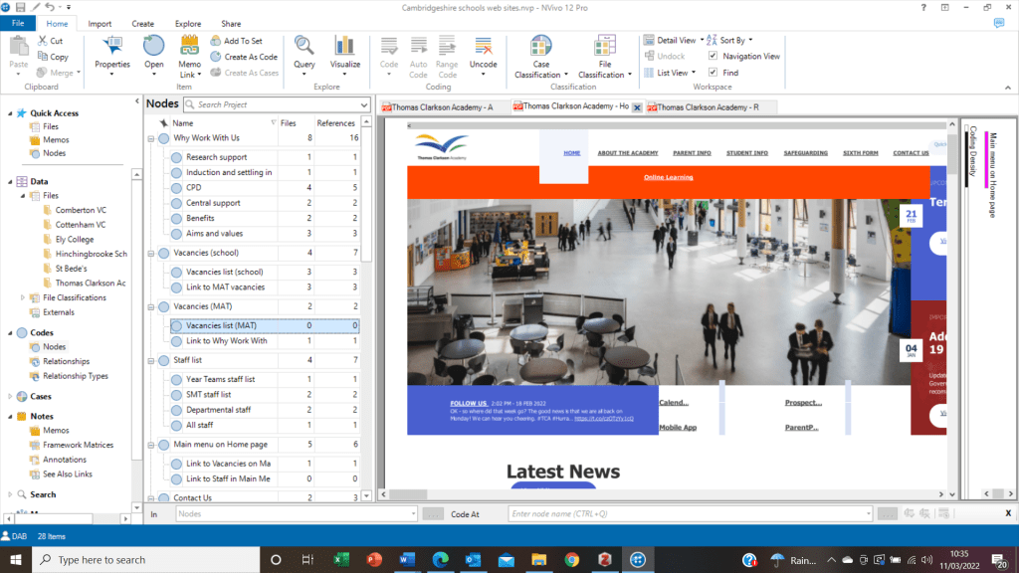Click the Search Project input field

[276, 104]
